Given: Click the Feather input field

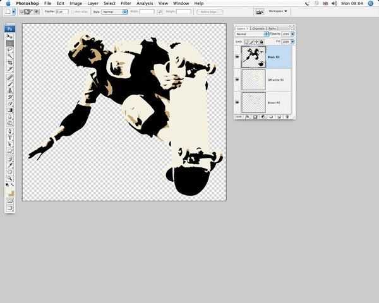Looking at the screenshot, I should [63, 11].
